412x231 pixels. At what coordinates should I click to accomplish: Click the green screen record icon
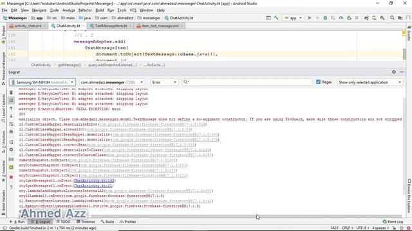click(11, 167)
